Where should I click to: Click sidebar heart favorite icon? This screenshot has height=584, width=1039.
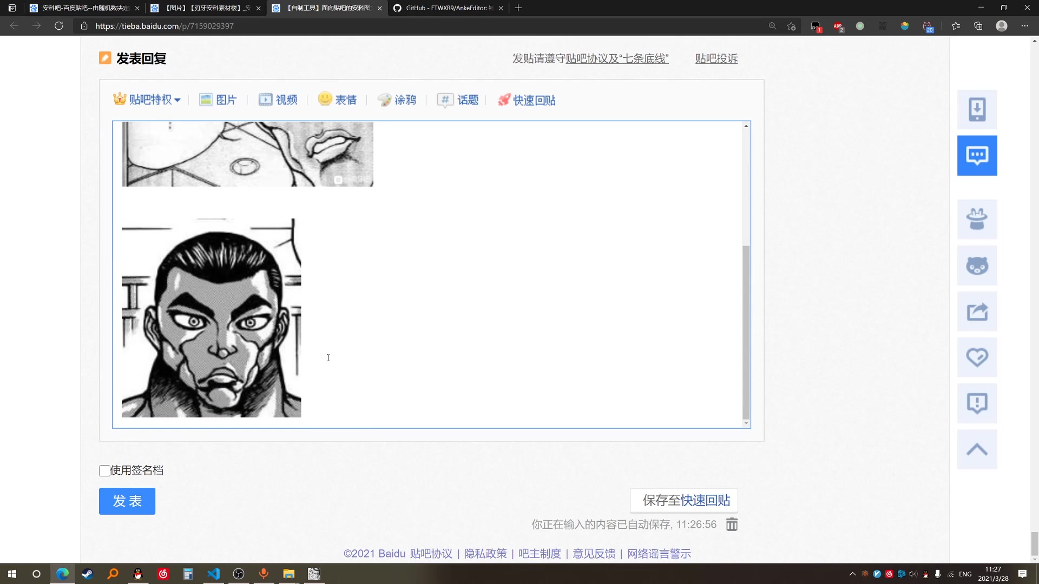coord(977,357)
